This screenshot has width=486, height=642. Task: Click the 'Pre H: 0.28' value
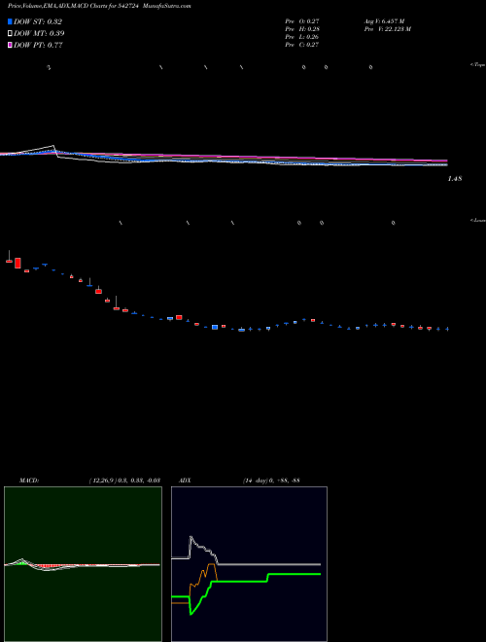tap(302, 29)
